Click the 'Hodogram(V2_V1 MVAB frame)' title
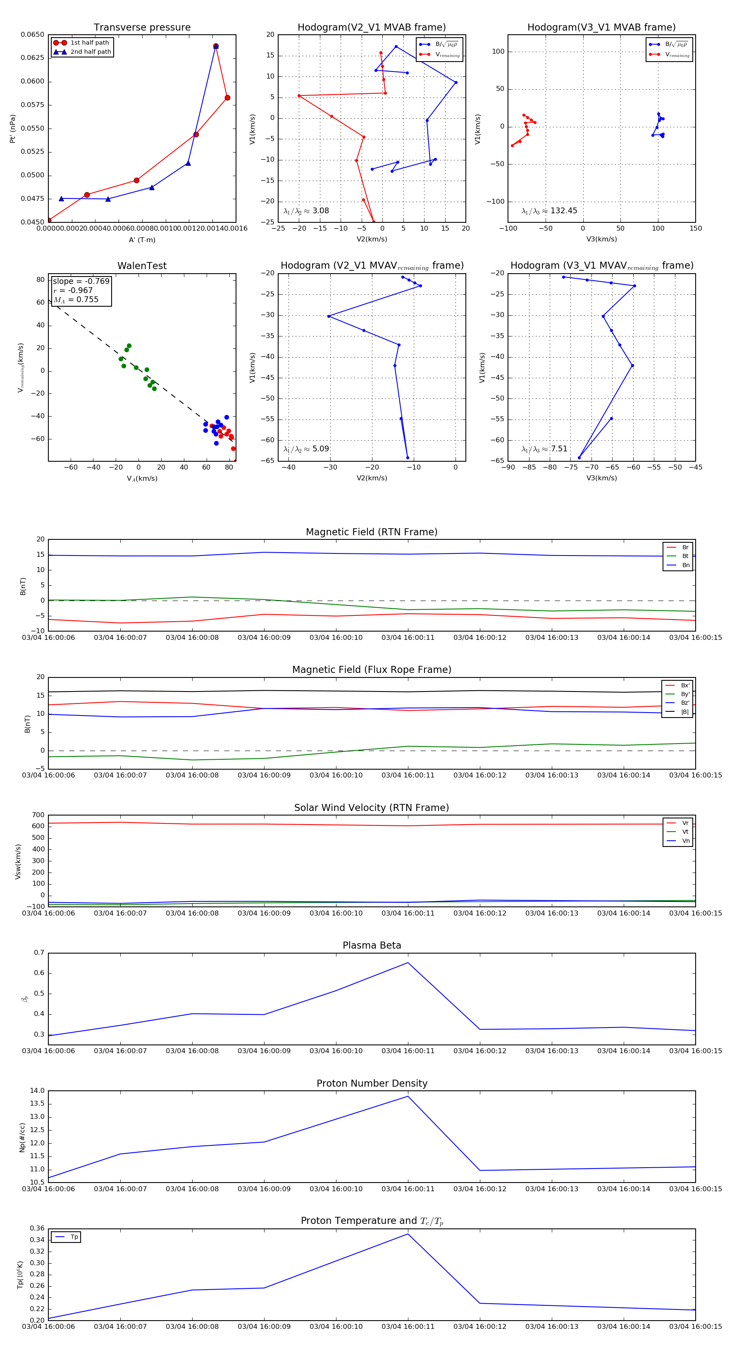Image resolution: width=744 pixels, height=1364 pixels. (x=372, y=28)
